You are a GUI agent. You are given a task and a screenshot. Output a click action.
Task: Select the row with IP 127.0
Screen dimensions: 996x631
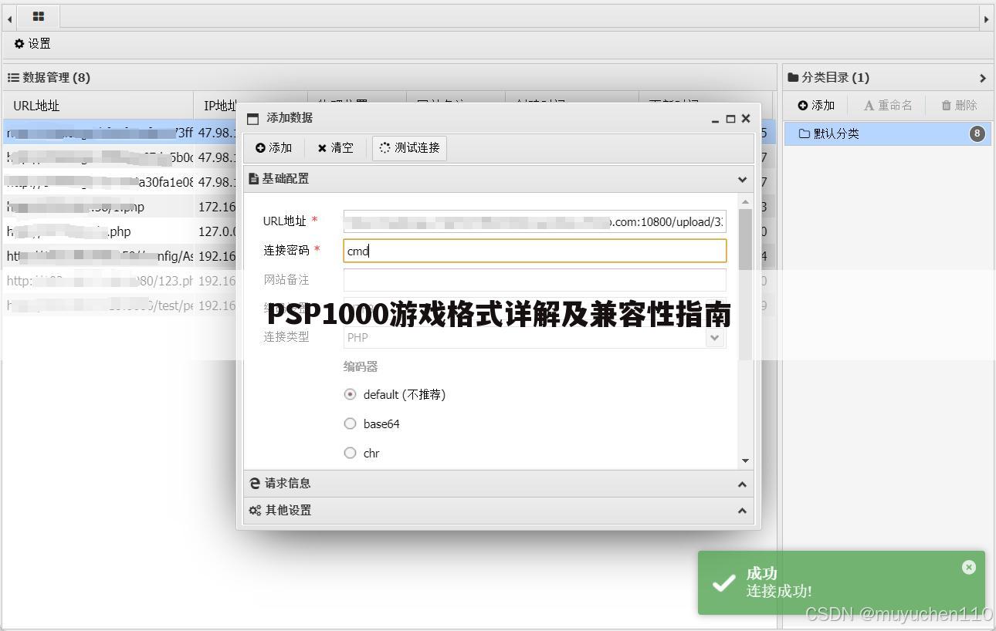[388, 231]
